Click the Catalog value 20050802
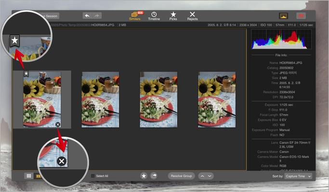The image size is (329, 192). click(287, 68)
